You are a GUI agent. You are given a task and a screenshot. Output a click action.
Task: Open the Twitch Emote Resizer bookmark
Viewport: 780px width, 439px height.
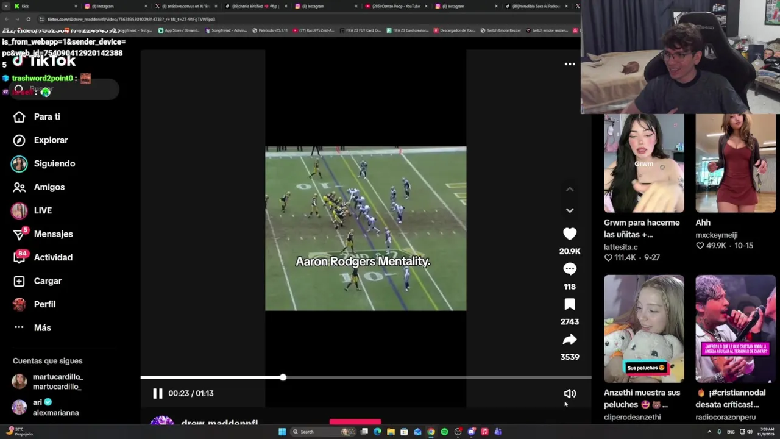[500, 30]
